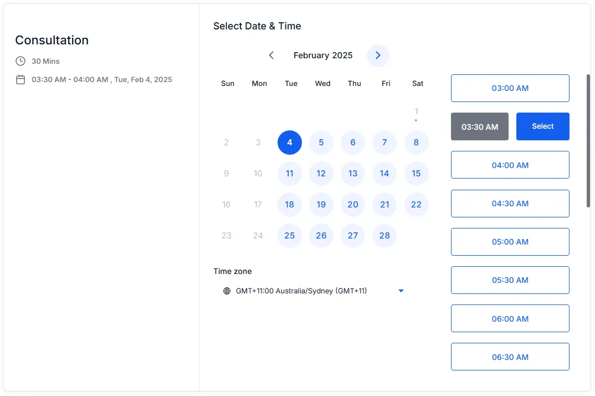
Task: Choose the 03:00 AM time slot
Action: tap(510, 88)
